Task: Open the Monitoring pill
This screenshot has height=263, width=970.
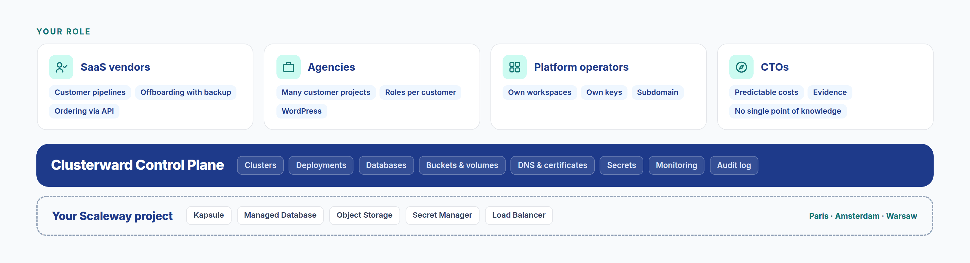Action: click(x=676, y=165)
